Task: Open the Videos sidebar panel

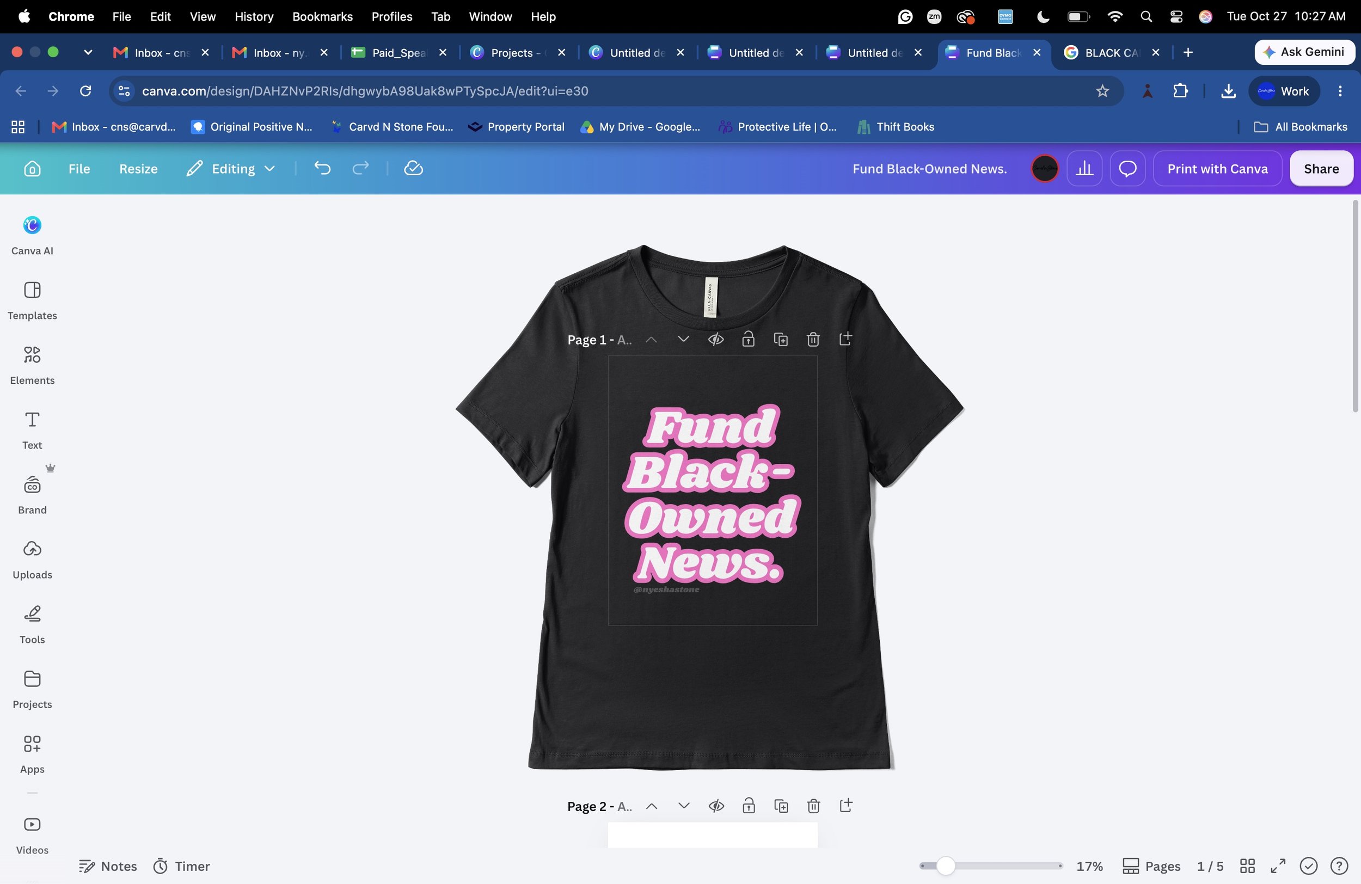Action: [32, 835]
